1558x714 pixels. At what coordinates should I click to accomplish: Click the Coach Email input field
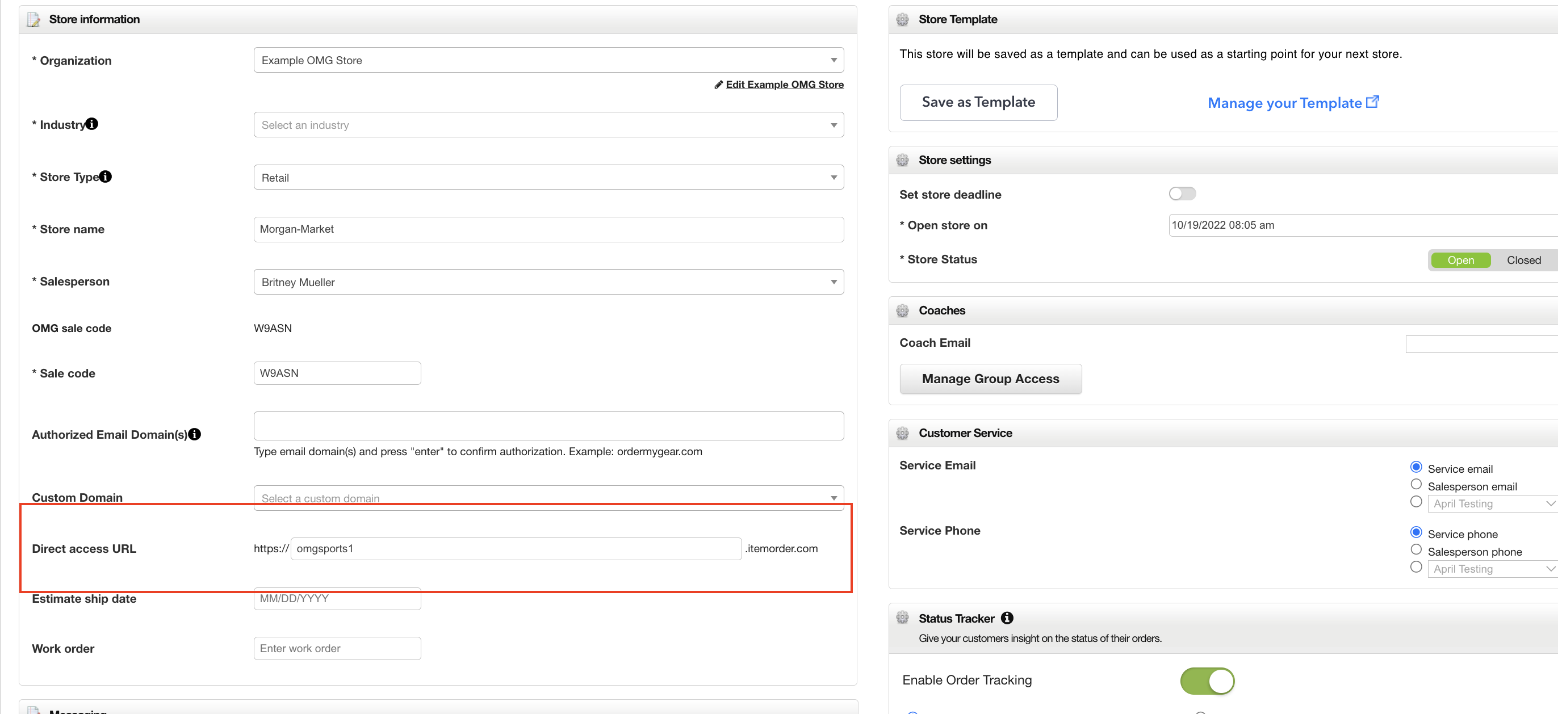click(1482, 344)
